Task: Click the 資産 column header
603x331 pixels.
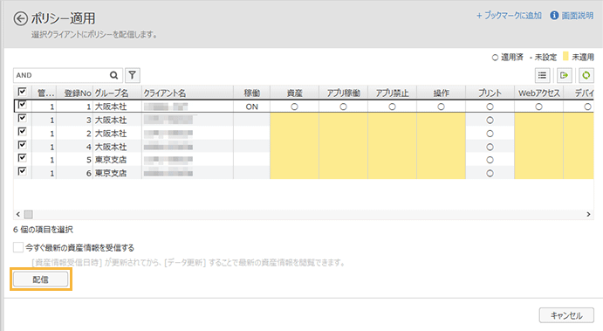Action: [295, 93]
